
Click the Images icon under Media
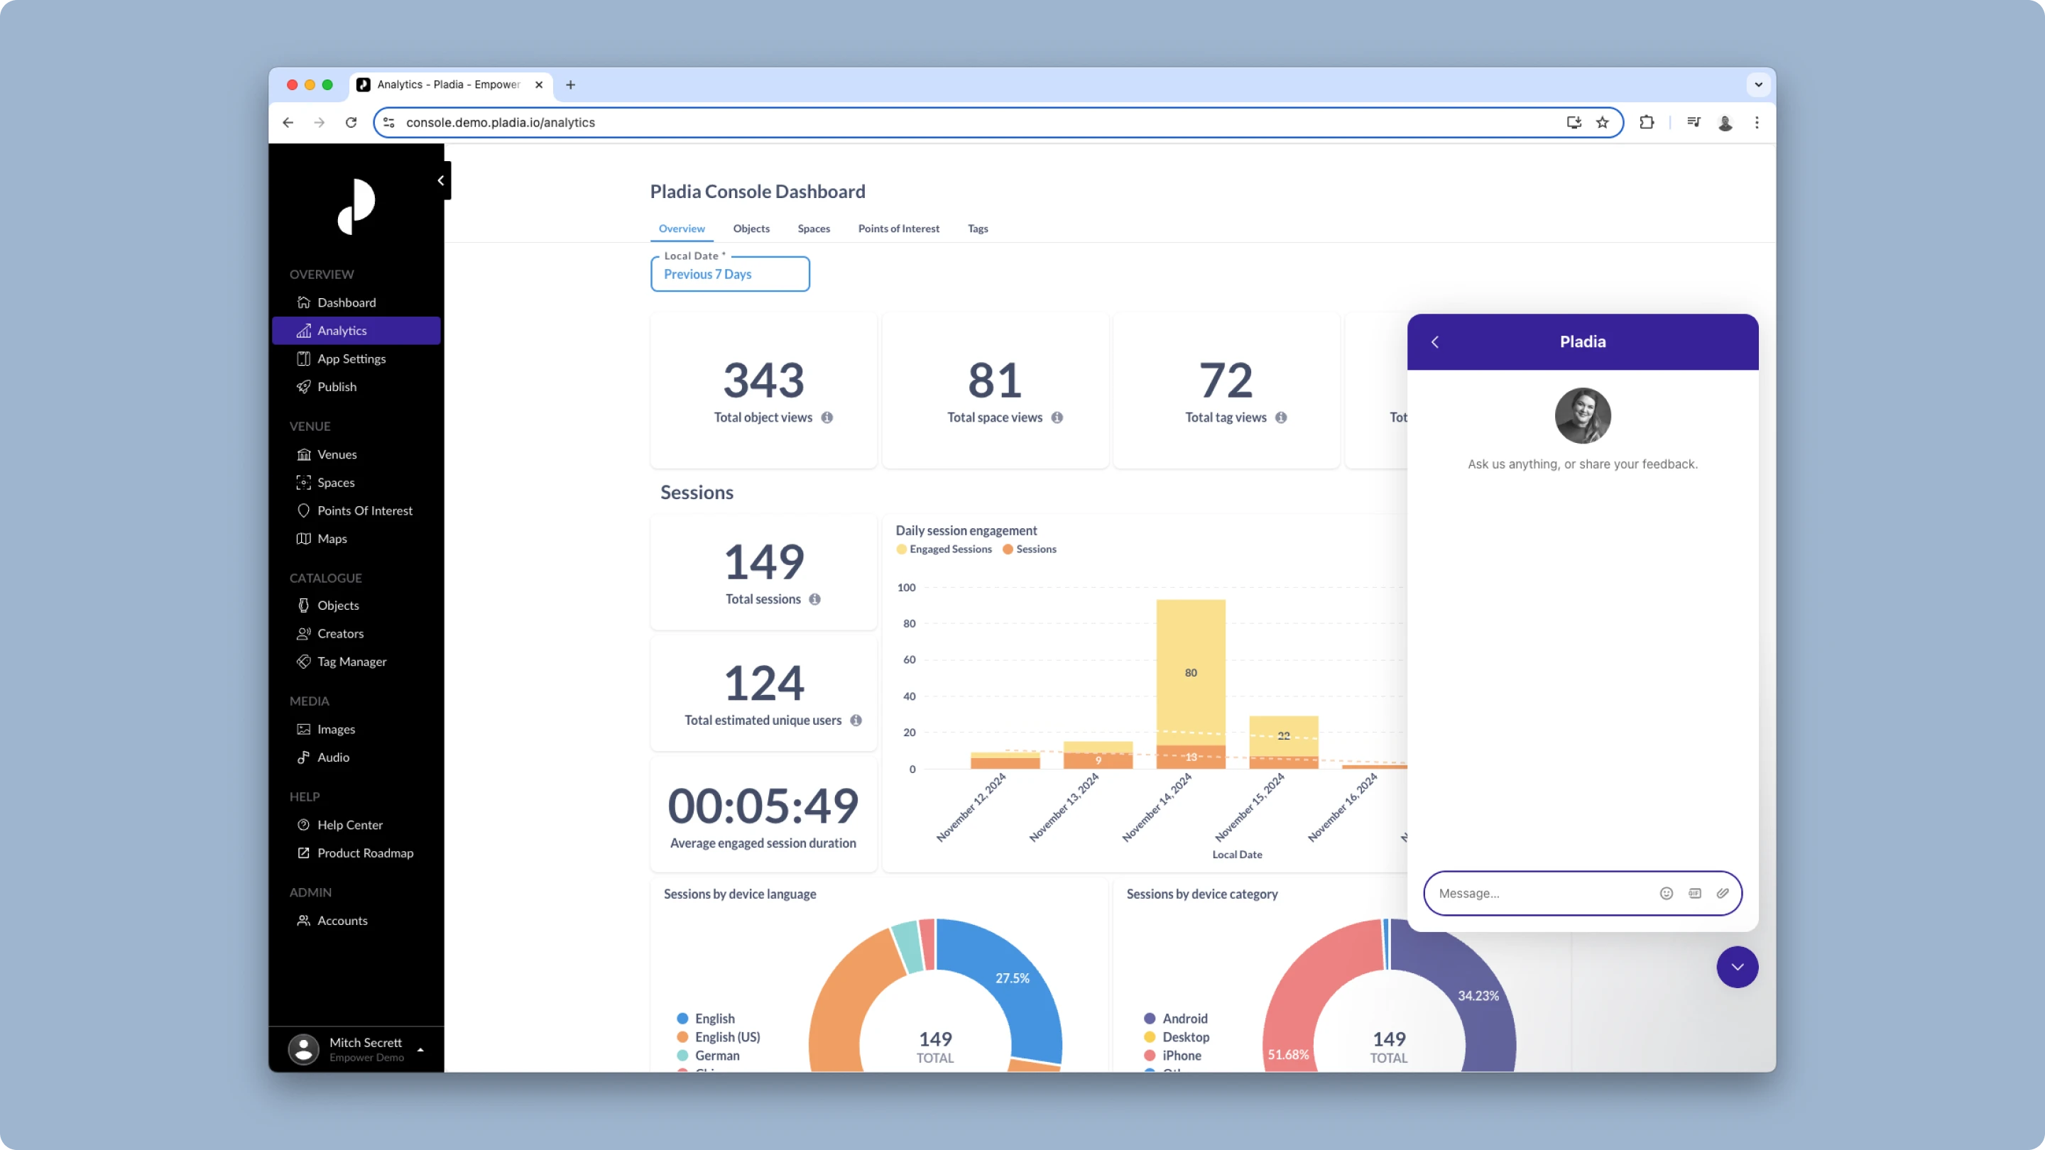point(303,729)
